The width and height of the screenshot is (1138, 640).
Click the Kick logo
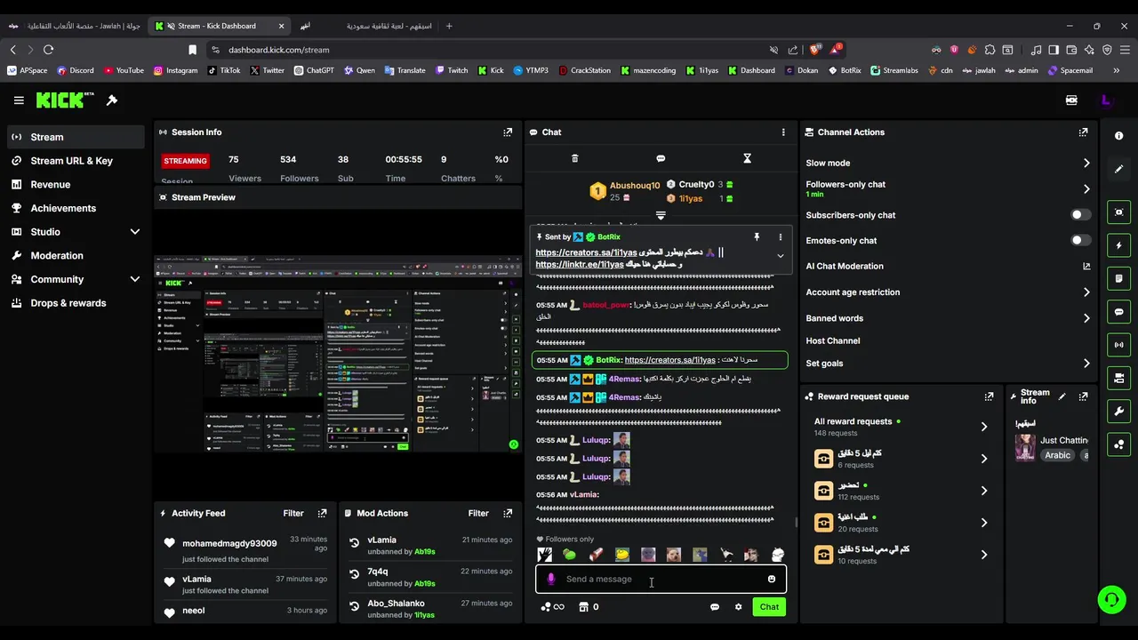click(x=64, y=100)
